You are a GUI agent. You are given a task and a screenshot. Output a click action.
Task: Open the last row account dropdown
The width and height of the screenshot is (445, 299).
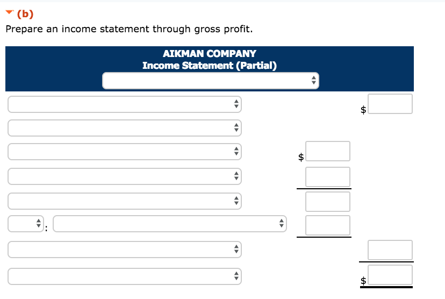point(125,276)
